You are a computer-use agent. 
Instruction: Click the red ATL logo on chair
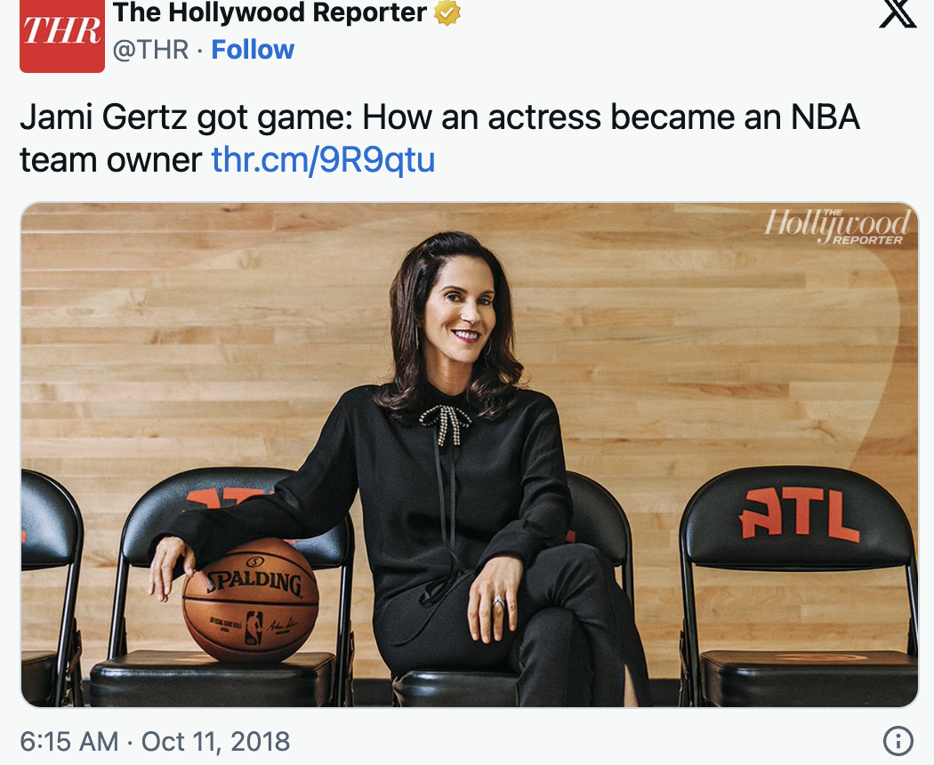coord(800,515)
